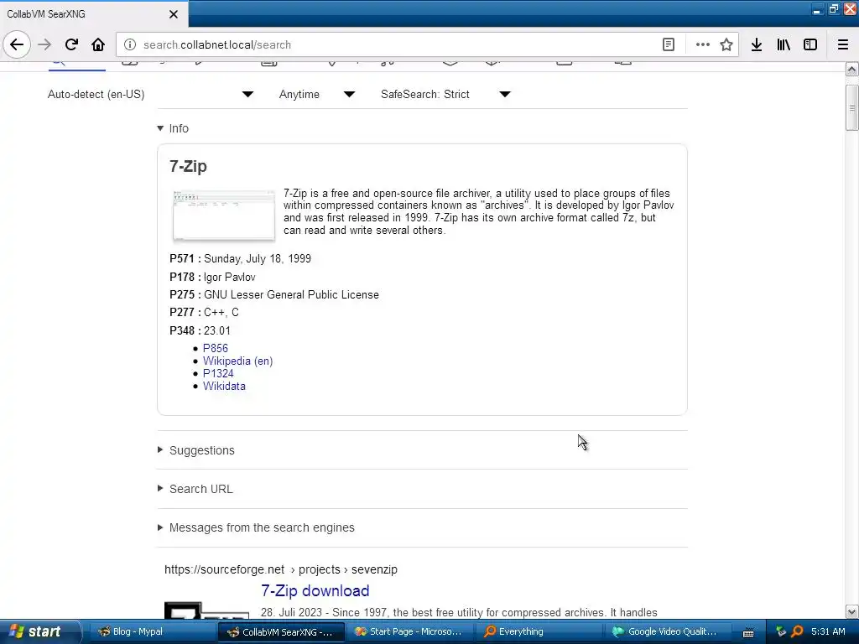Open the Auto-detect (en-US) language dropdown
859x644 pixels.
[150, 94]
